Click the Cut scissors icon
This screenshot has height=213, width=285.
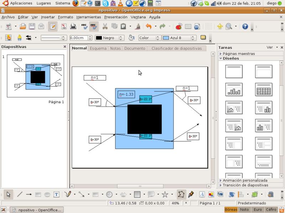tap(105, 26)
